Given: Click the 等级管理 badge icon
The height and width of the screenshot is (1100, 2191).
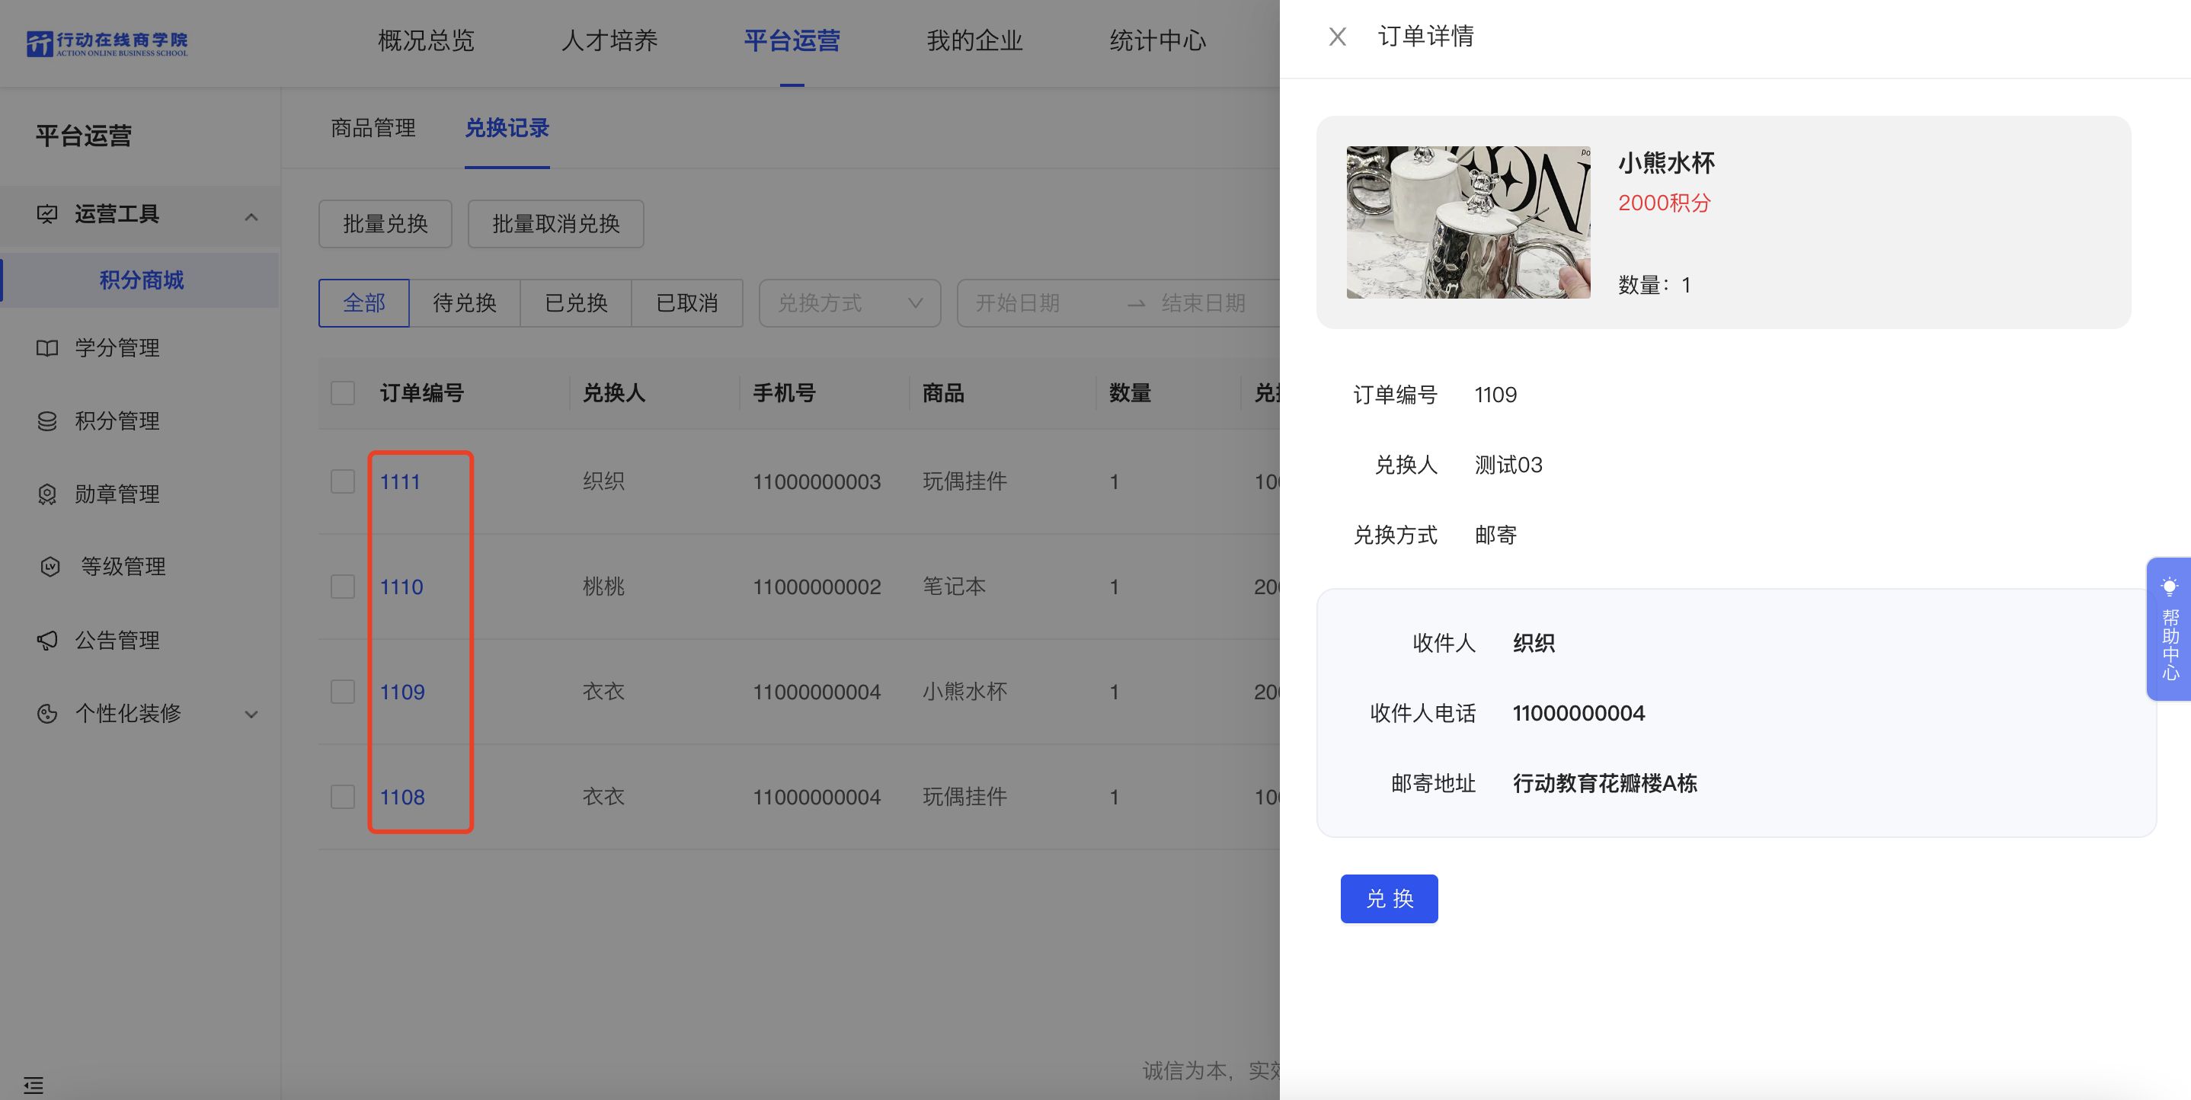Looking at the screenshot, I should tap(50, 567).
